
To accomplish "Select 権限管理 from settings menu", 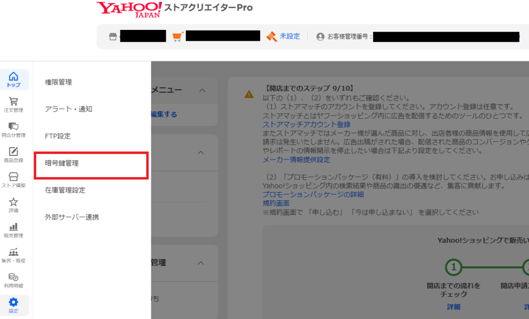I will coord(58,82).
